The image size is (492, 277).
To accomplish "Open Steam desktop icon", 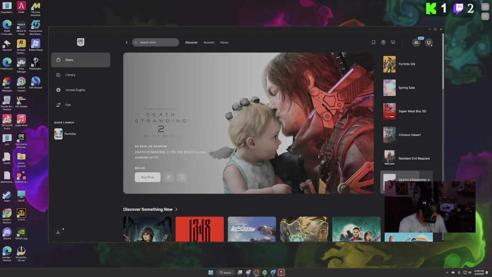I will [7, 196].
